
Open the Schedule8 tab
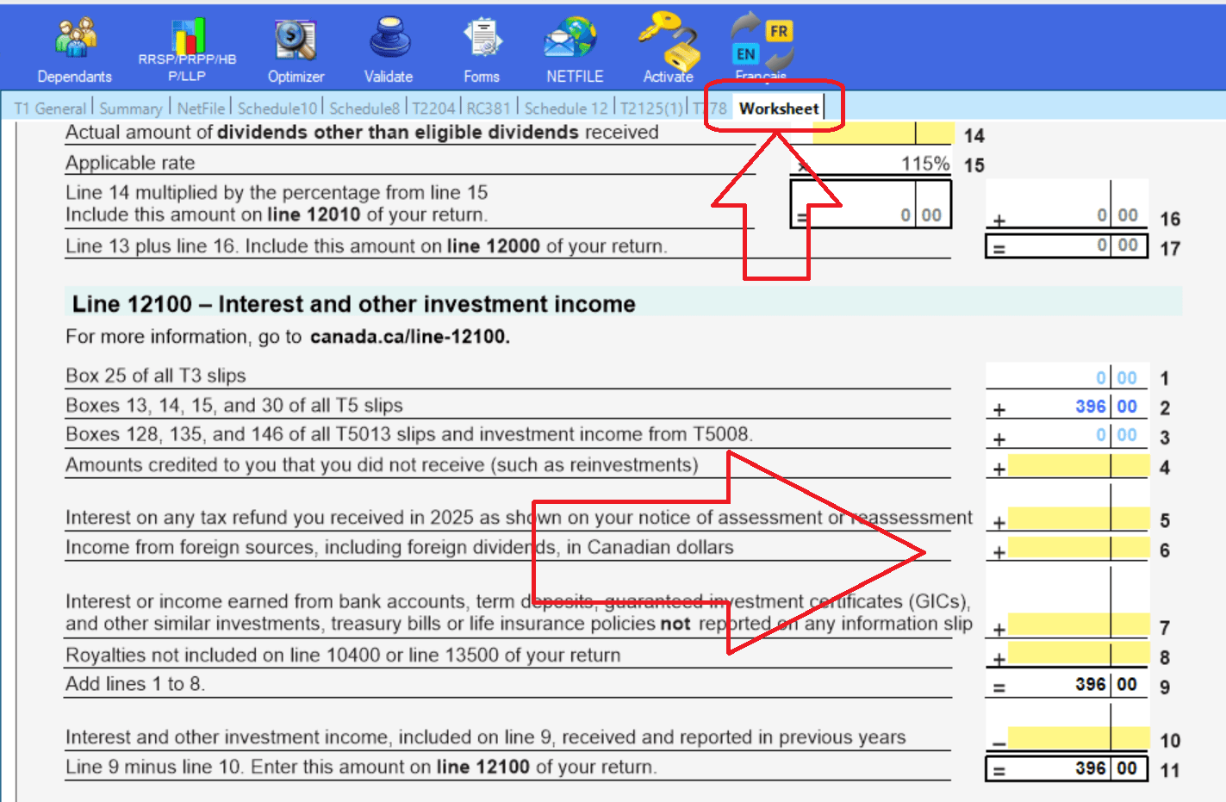(x=364, y=108)
